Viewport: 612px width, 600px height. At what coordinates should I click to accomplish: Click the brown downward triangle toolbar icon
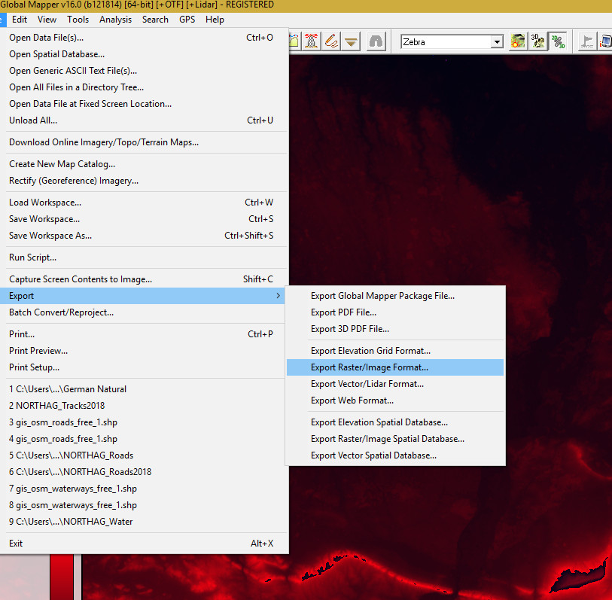351,41
